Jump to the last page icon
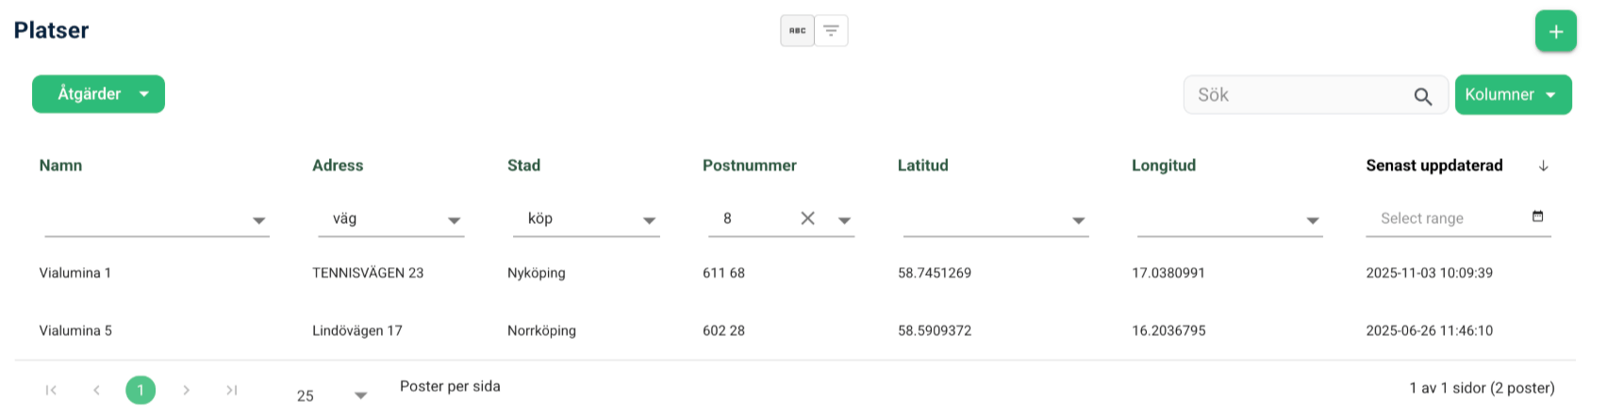The image size is (1607, 417). click(232, 390)
